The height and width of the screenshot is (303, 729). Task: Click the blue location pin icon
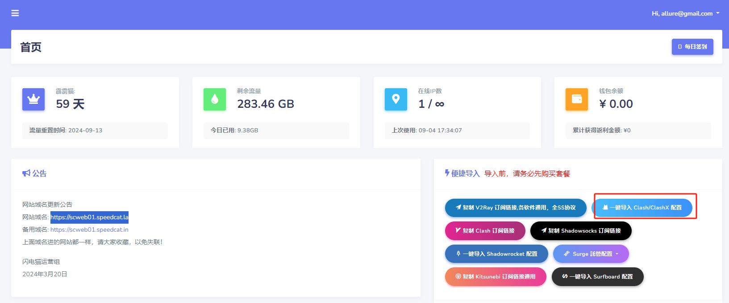tap(396, 99)
